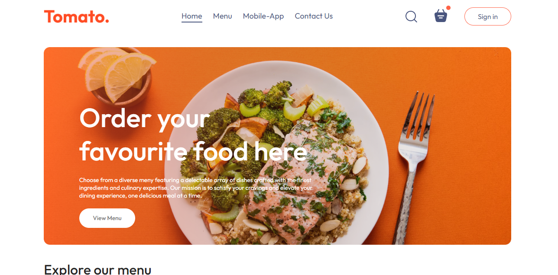Click the hero description paragraph text

(x=196, y=188)
